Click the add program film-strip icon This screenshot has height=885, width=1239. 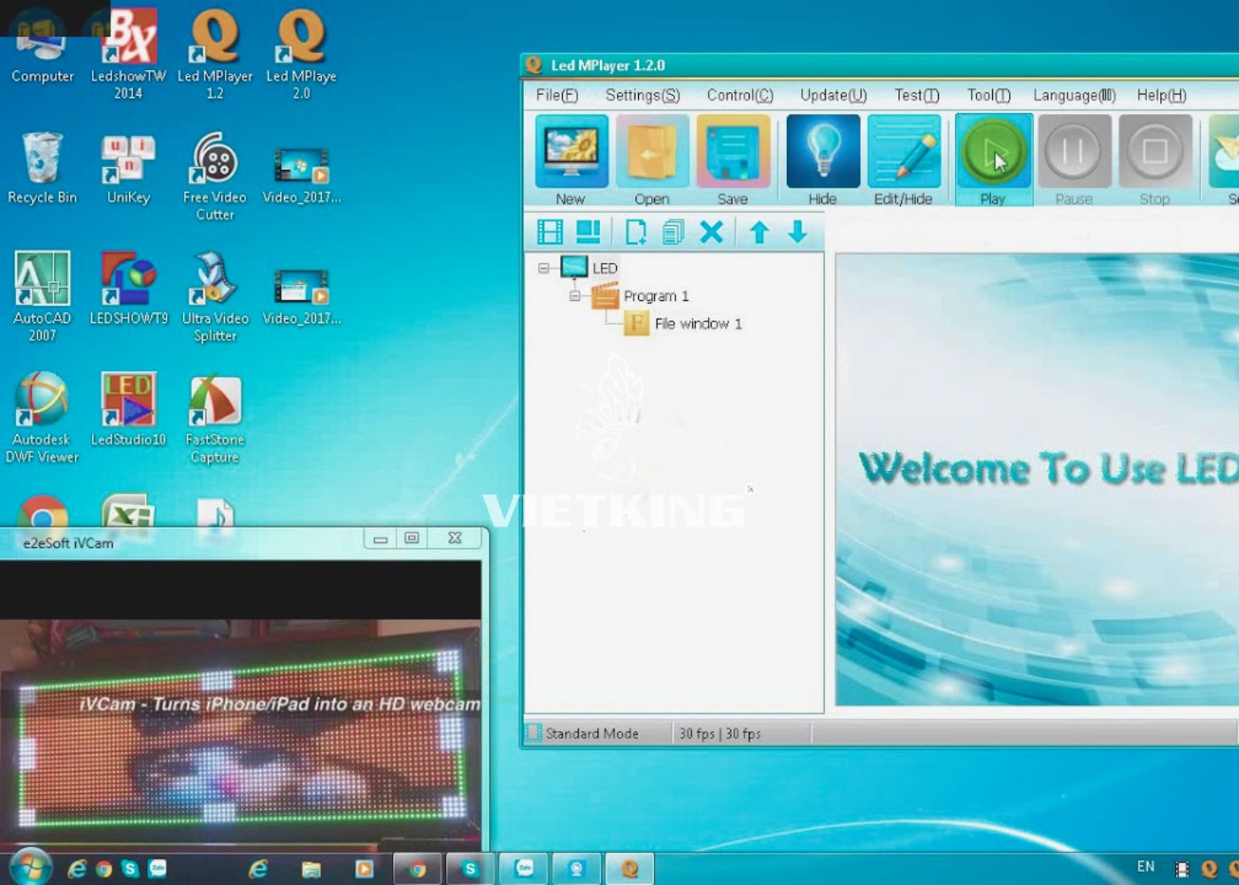click(550, 232)
